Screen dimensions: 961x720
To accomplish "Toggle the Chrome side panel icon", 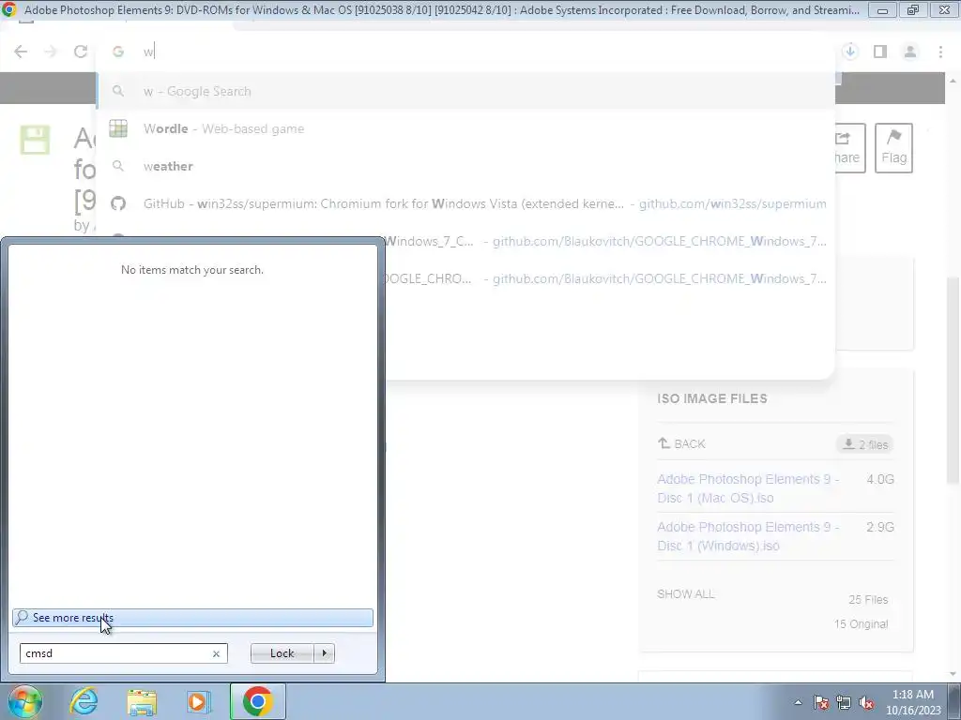I will point(880,52).
